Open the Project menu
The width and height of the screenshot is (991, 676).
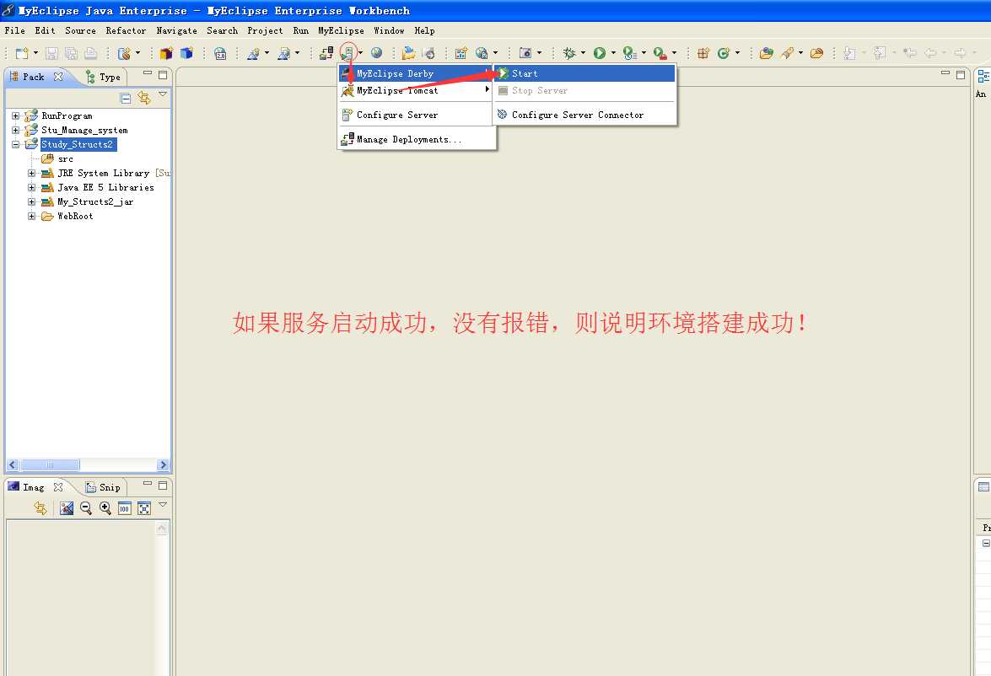(265, 30)
